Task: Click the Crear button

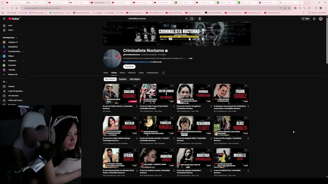Action: (305, 19)
